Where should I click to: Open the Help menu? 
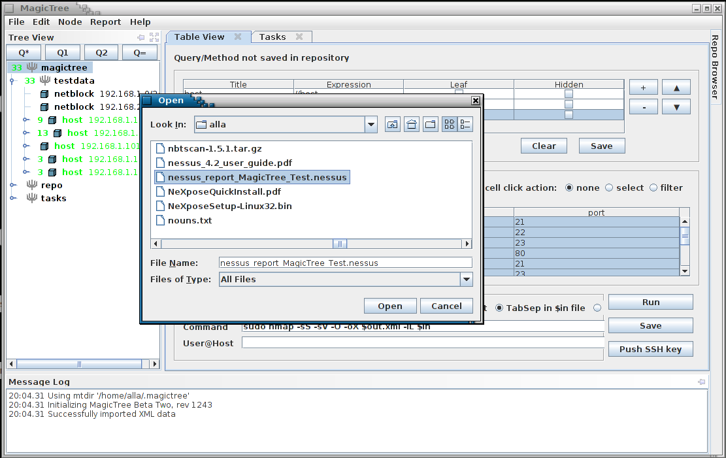(140, 22)
